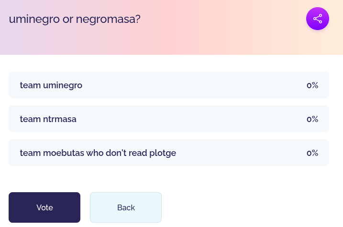This screenshot has height=227, width=343.
Task: Click the 0% result for team ntrmasa
Action: pyautogui.click(x=312, y=119)
